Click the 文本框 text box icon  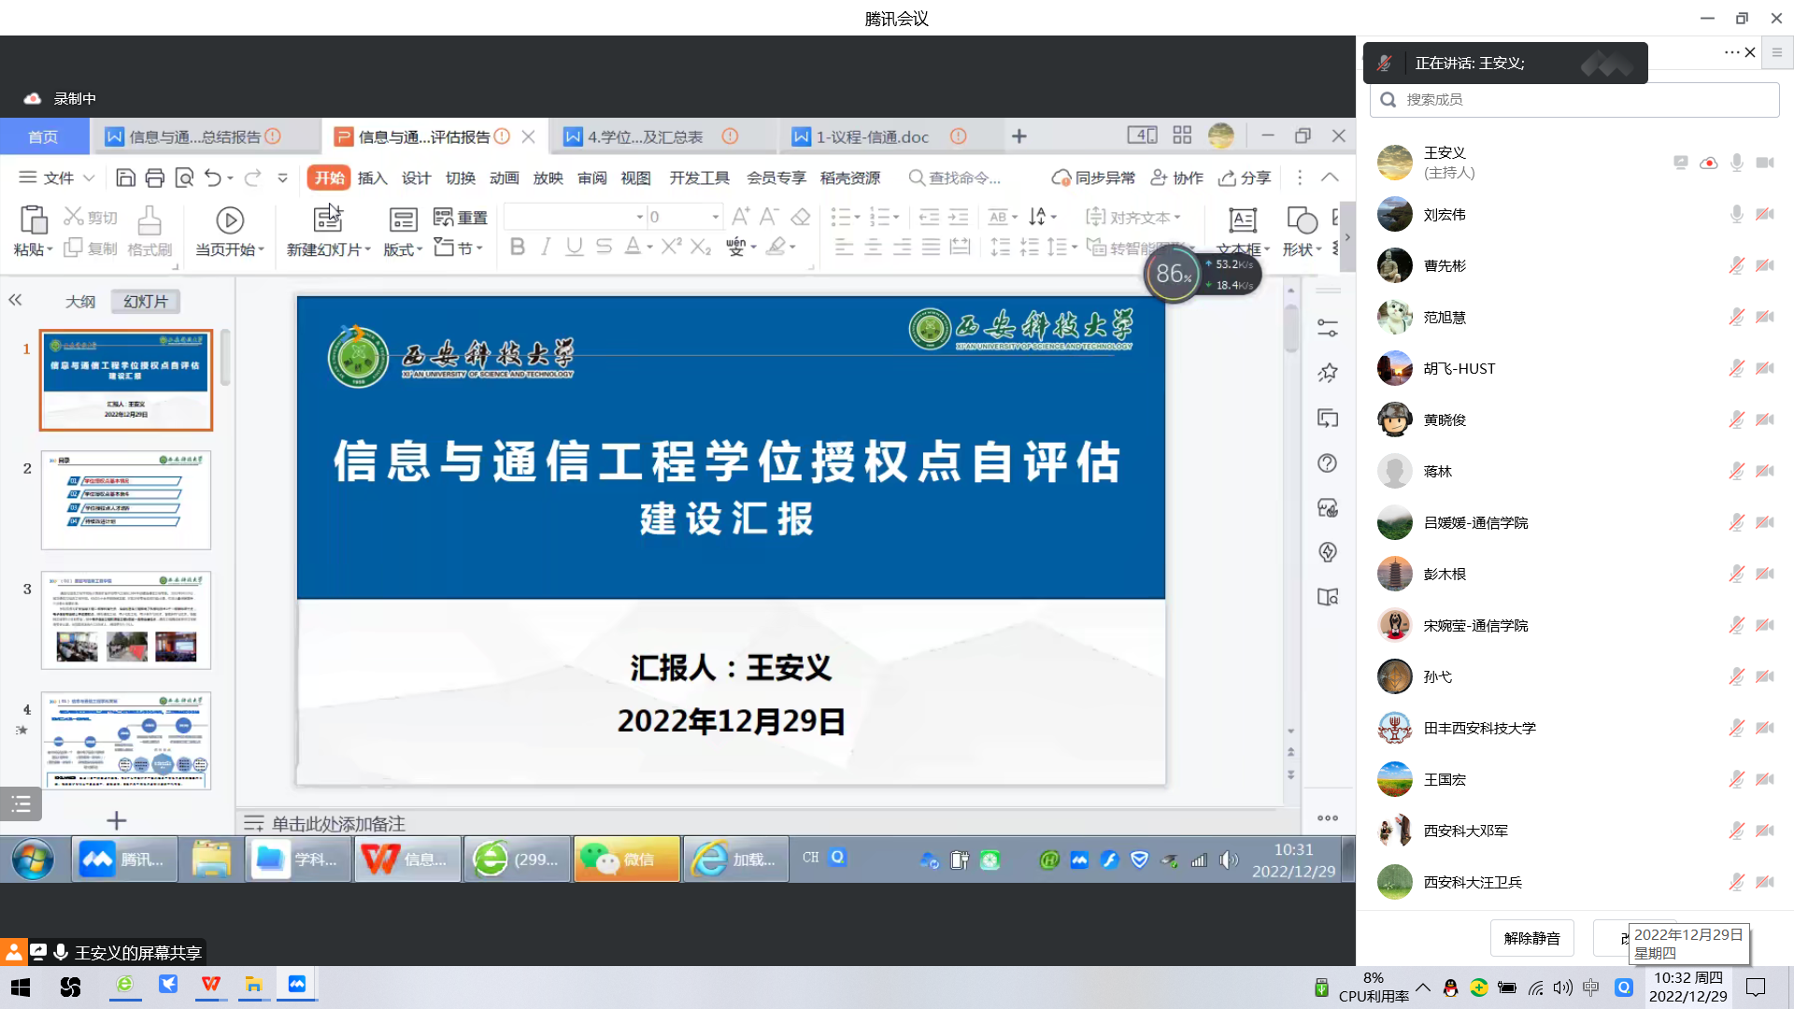pyautogui.click(x=1242, y=220)
